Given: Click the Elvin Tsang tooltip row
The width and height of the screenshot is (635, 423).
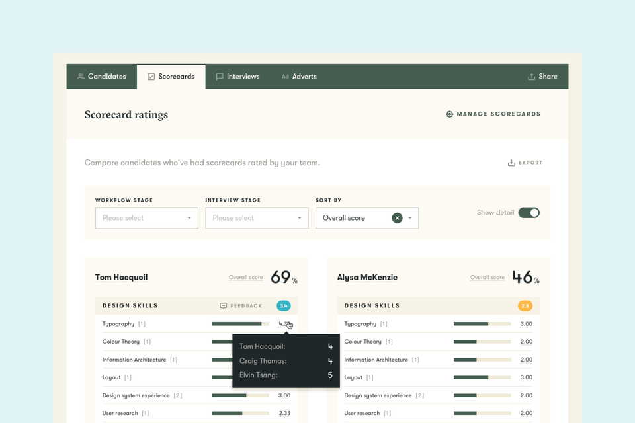Looking at the screenshot, I should click(286, 375).
